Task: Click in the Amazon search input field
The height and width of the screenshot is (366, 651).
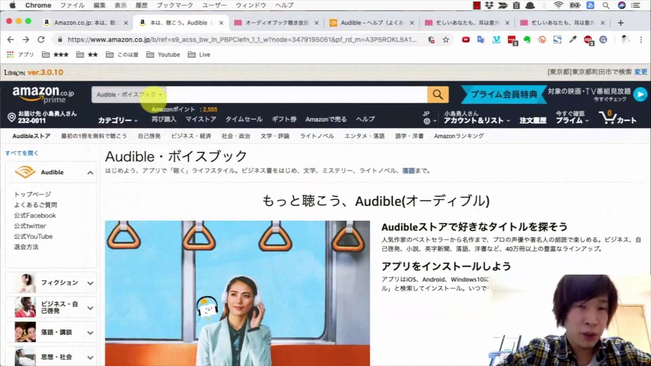Action: 297,95
